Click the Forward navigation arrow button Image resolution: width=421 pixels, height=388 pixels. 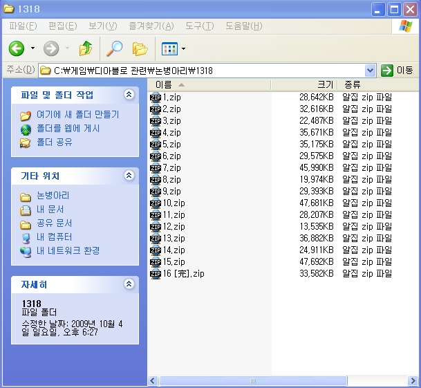(51, 48)
